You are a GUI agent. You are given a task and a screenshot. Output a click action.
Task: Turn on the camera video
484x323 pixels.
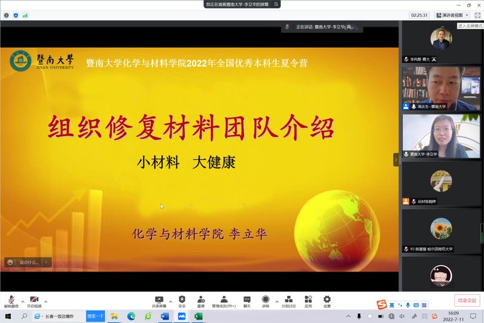(34, 301)
